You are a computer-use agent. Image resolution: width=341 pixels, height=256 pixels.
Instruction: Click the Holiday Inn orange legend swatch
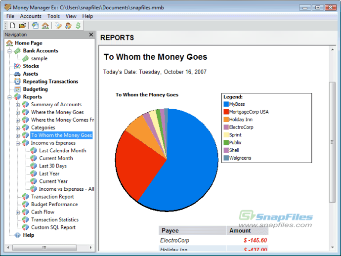click(226, 120)
